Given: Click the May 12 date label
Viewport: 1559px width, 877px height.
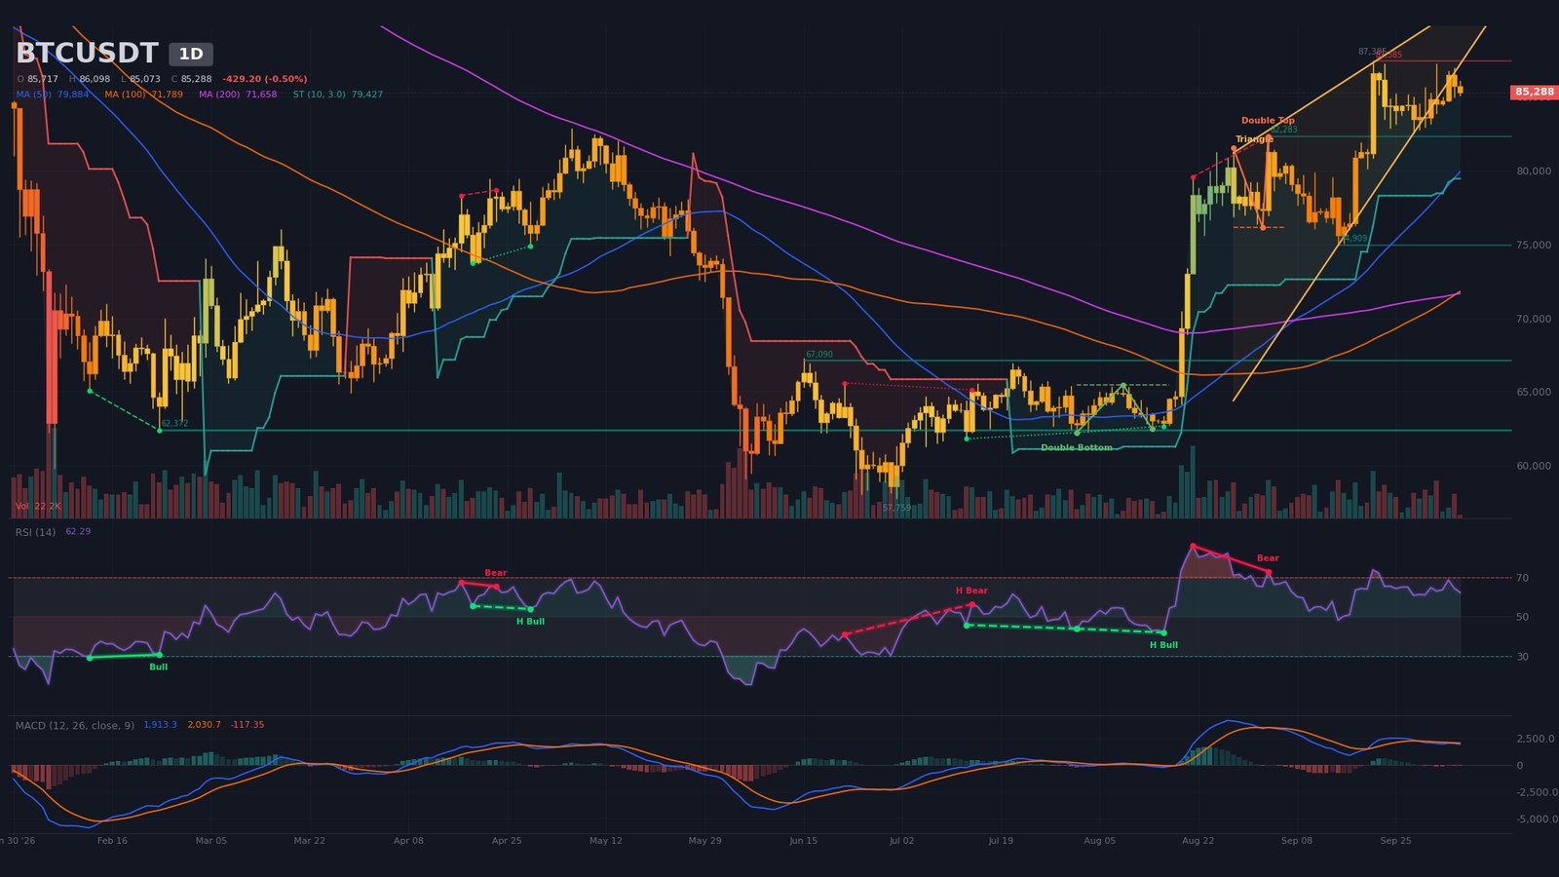Looking at the screenshot, I should [605, 840].
